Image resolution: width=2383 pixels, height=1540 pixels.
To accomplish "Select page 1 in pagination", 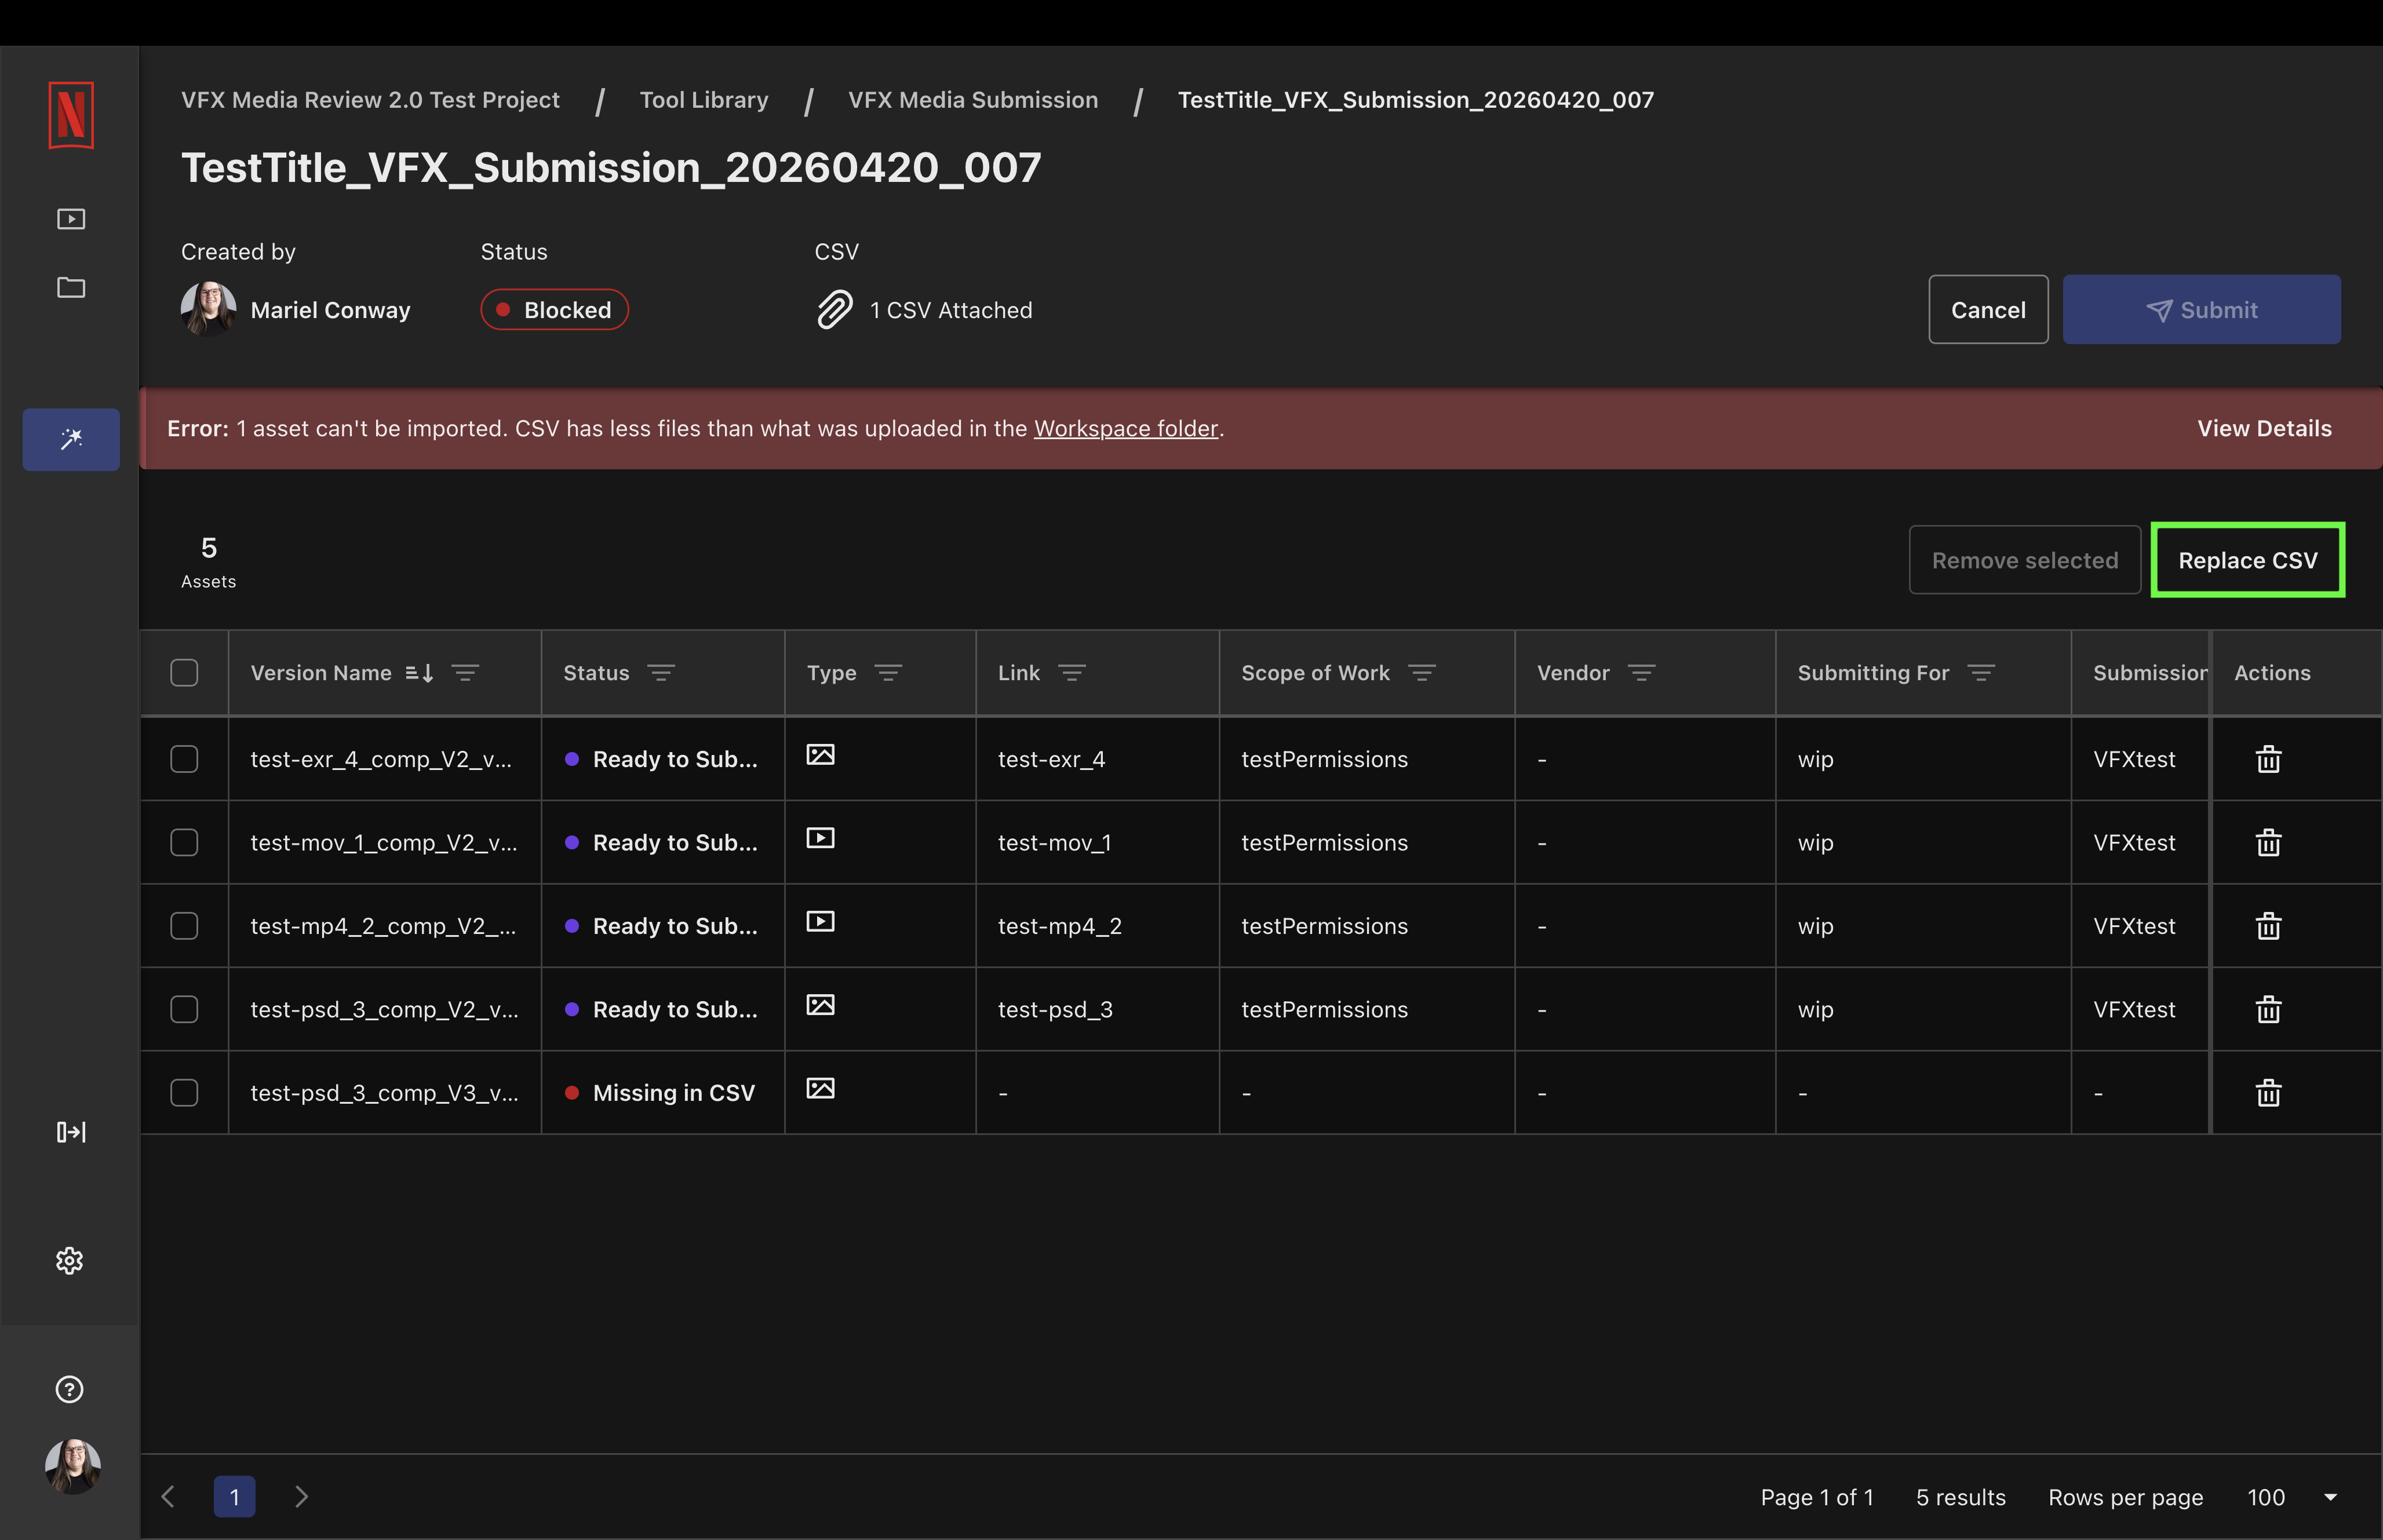I will click(x=234, y=1497).
